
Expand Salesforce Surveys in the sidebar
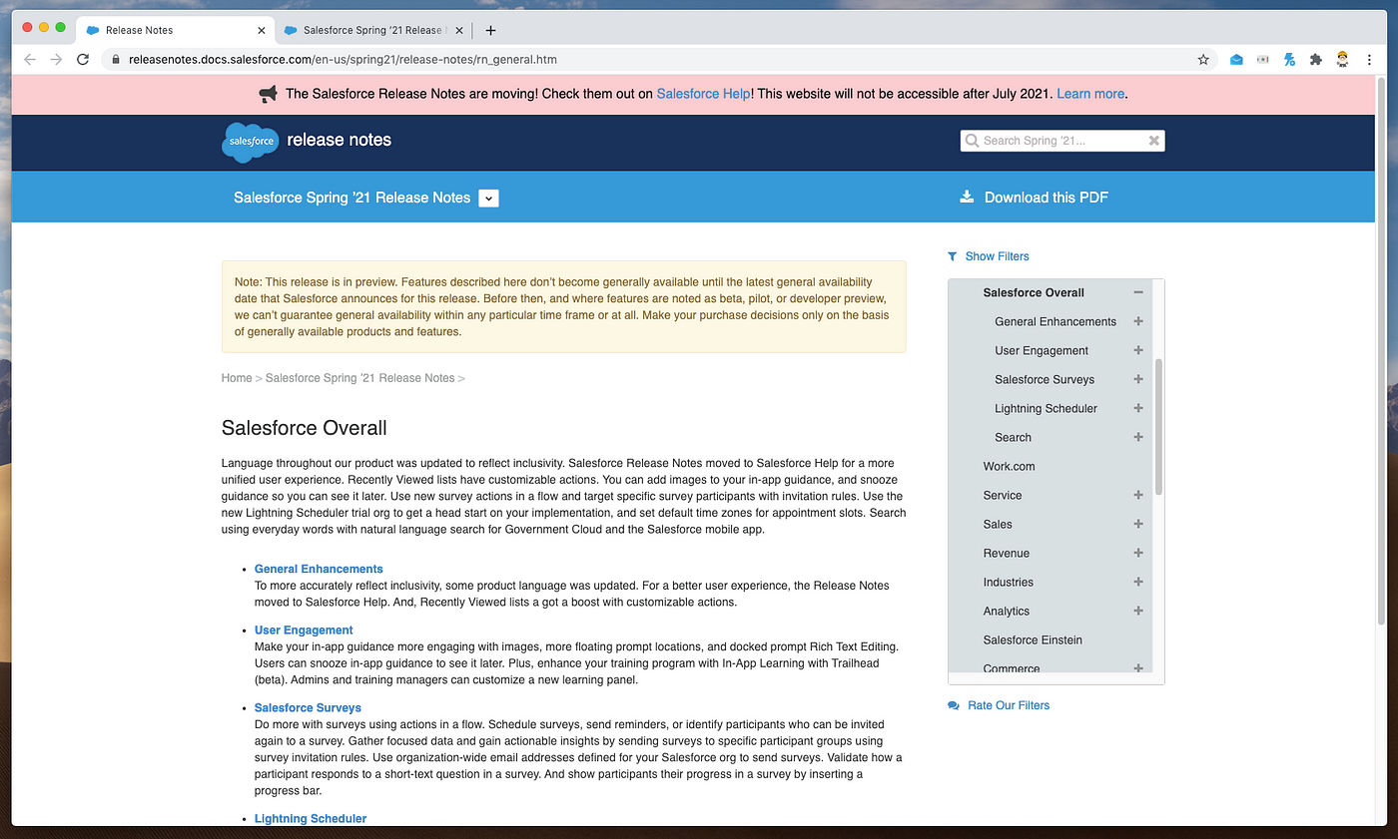[x=1137, y=379]
